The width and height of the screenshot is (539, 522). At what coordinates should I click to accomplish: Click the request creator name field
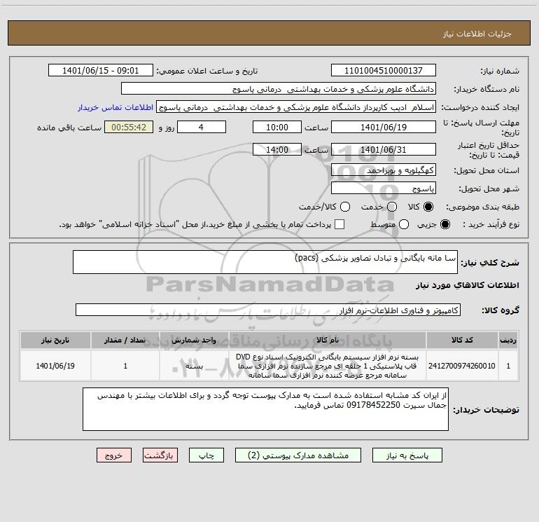pos(296,107)
